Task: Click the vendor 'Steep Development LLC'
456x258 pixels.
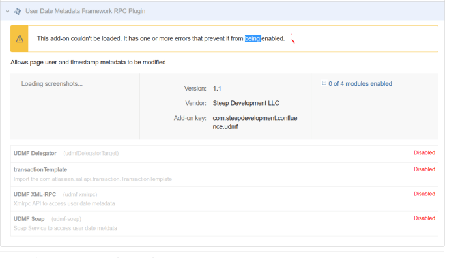Action: pos(246,103)
